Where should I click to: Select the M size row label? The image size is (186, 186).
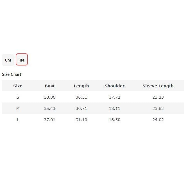[x=18, y=108]
